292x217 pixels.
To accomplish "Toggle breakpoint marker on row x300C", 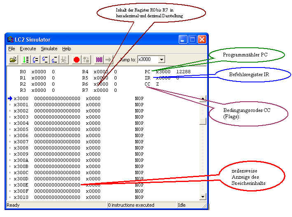I will (x=10, y=173).
